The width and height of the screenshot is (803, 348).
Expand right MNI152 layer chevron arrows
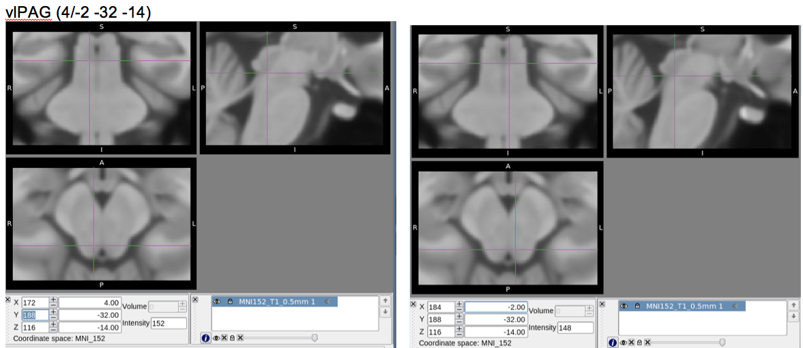pos(734,306)
